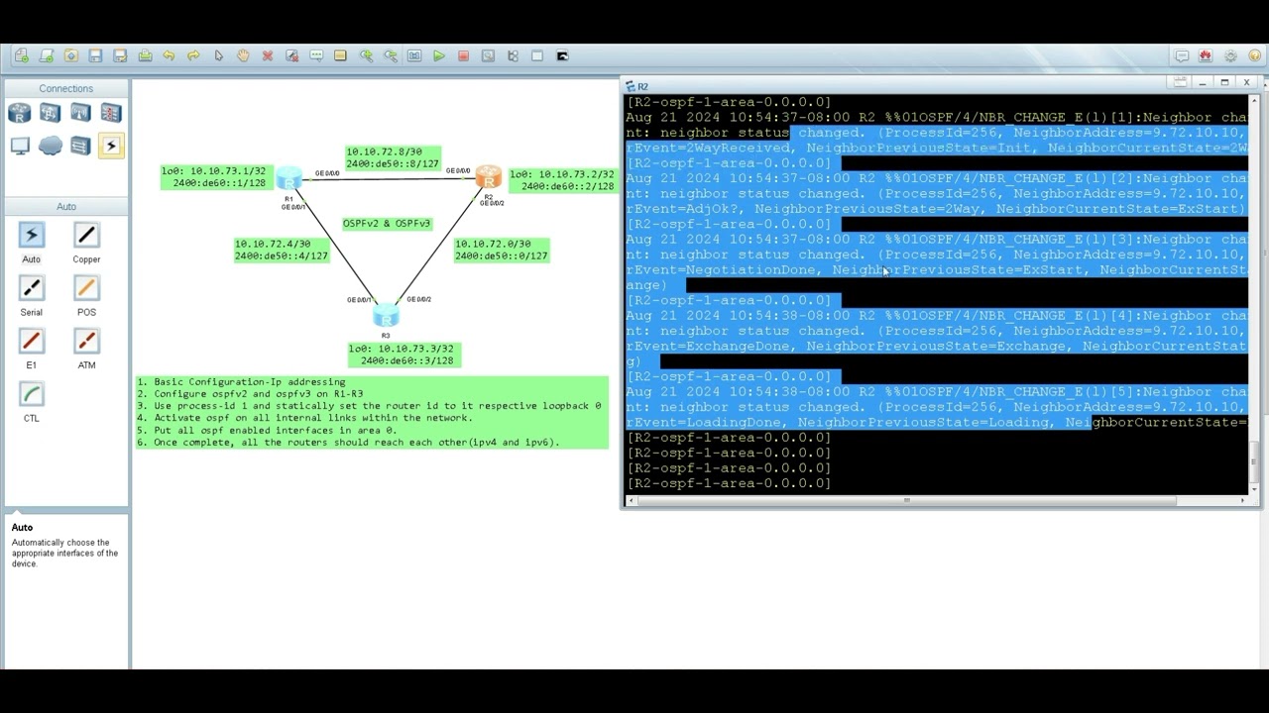
Task: Choose the CTL cable type
Action: coord(32,394)
